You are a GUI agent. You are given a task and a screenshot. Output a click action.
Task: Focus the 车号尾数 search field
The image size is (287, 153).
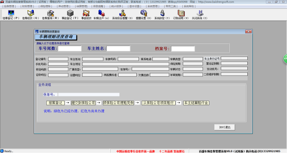point(70,48)
